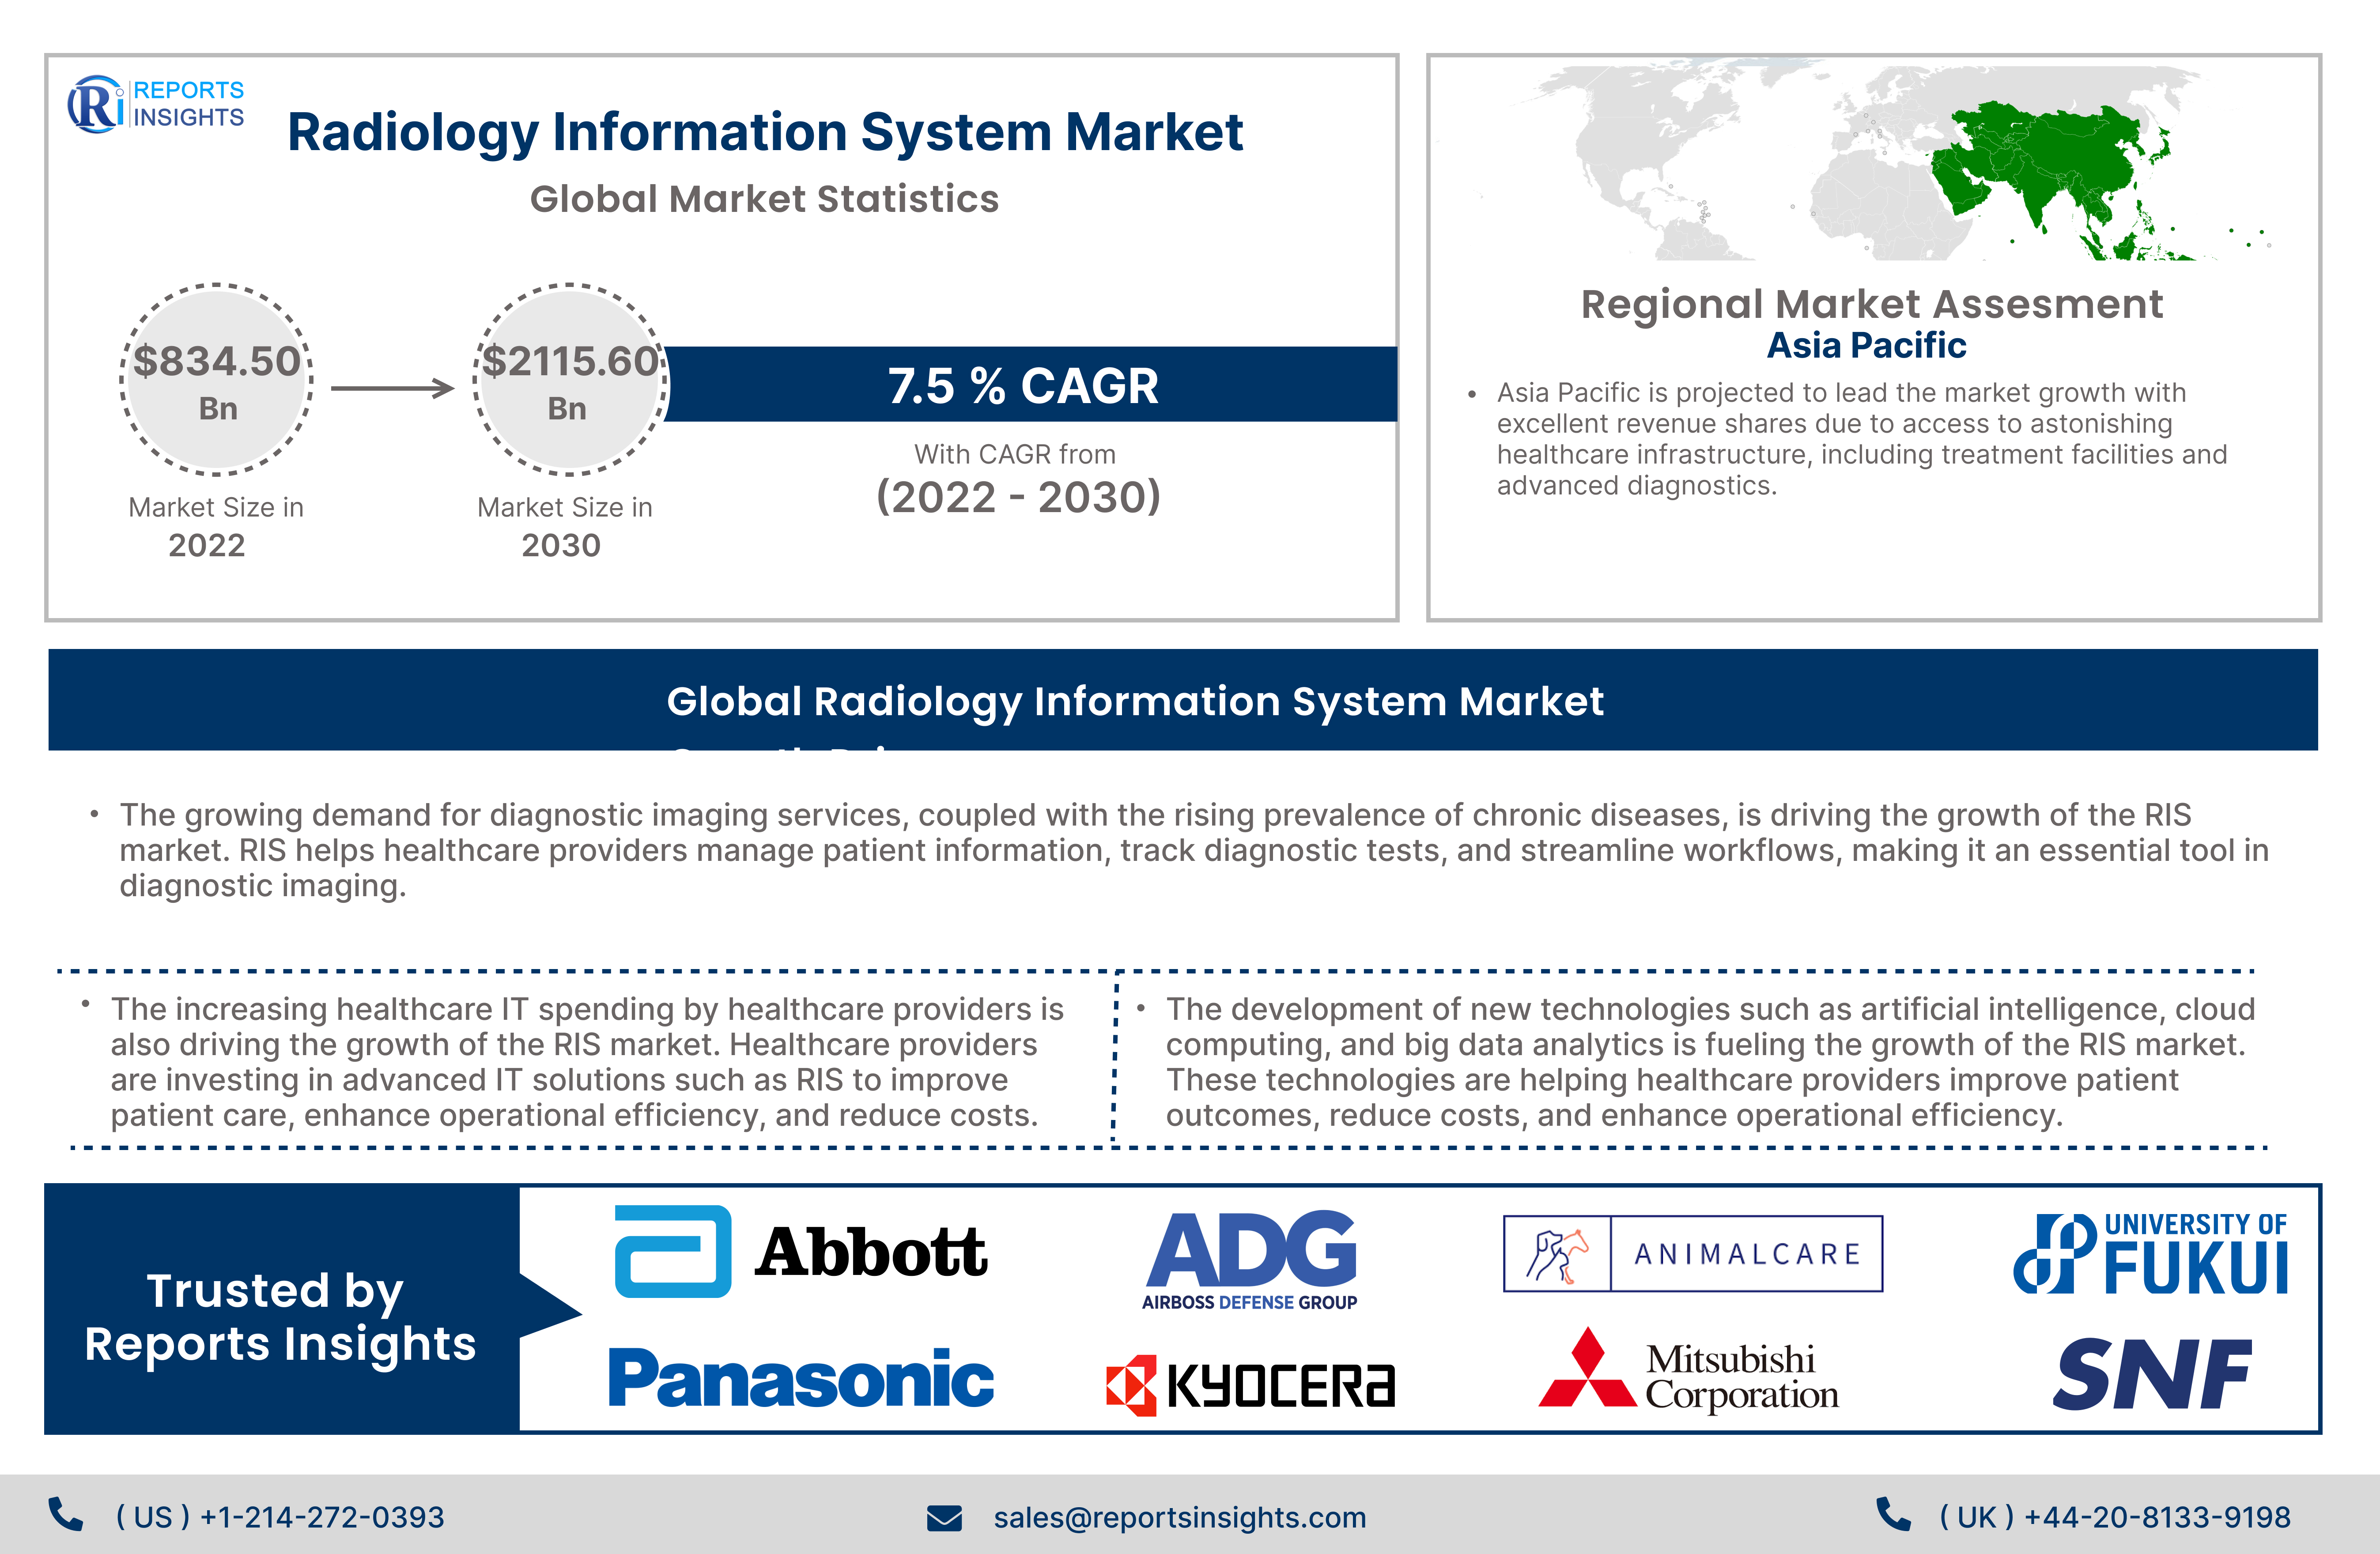Click the email envelope icon
Viewport: 2380px width, 1554px height.
point(943,1518)
